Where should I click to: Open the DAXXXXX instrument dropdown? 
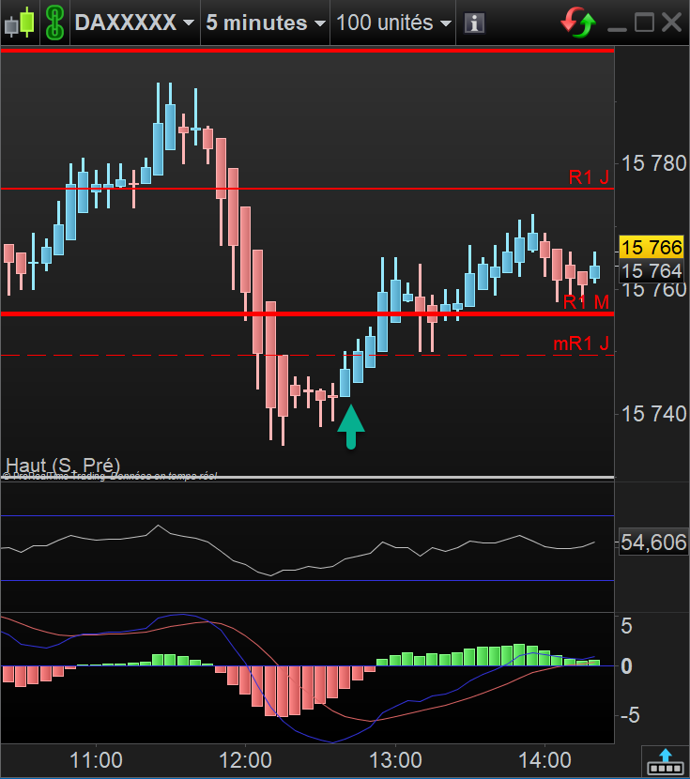(x=134, y=23)
